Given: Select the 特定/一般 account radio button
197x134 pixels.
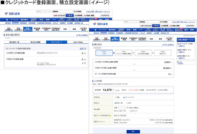Looking at the screenshot, I should pyautogui.click(x=115, y=103).
